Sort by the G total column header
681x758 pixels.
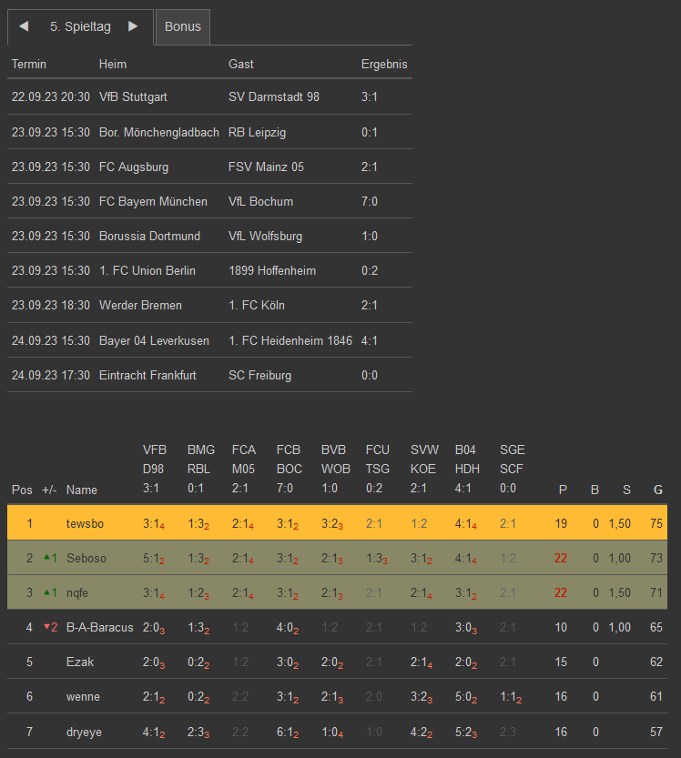(657, 490)
